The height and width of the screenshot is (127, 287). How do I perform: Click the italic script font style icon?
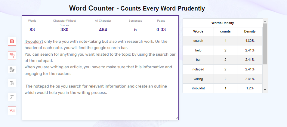pyautogui.click(x=12, y=97)
